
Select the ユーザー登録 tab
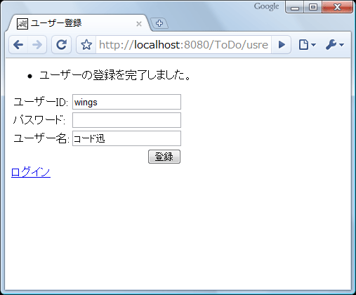click(79, 23)
